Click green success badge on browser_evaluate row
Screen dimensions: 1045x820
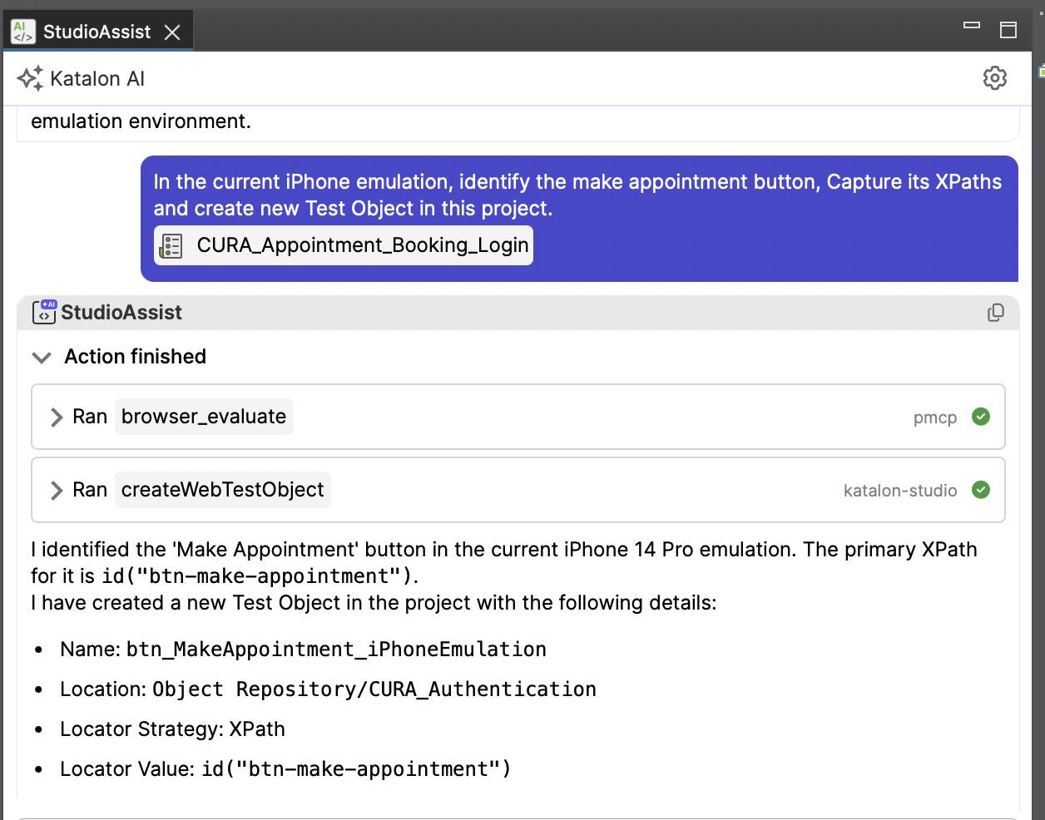(981, 417)
